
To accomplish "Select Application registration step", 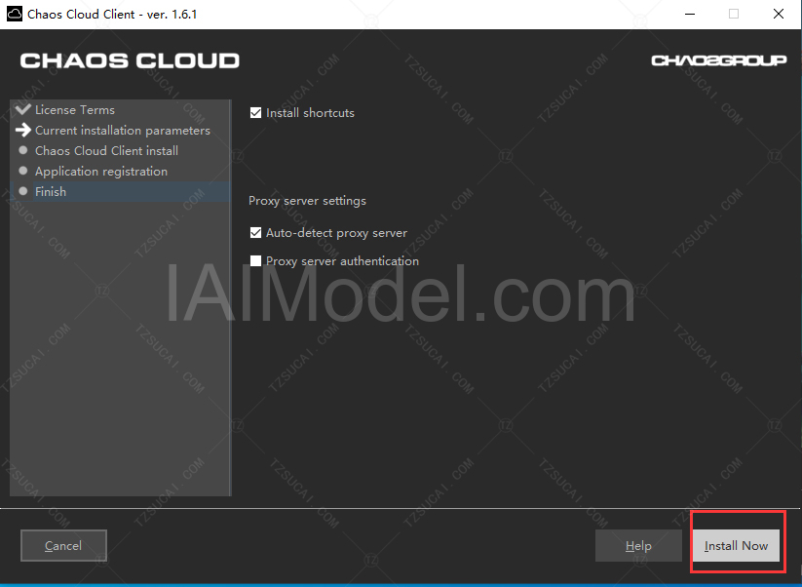I will [101, 172].
